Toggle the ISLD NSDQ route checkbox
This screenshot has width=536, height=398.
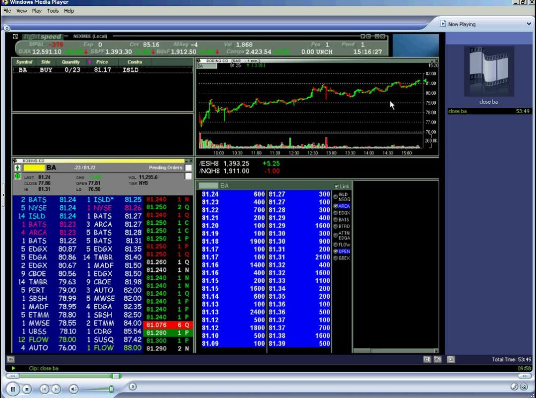(336, 196)
